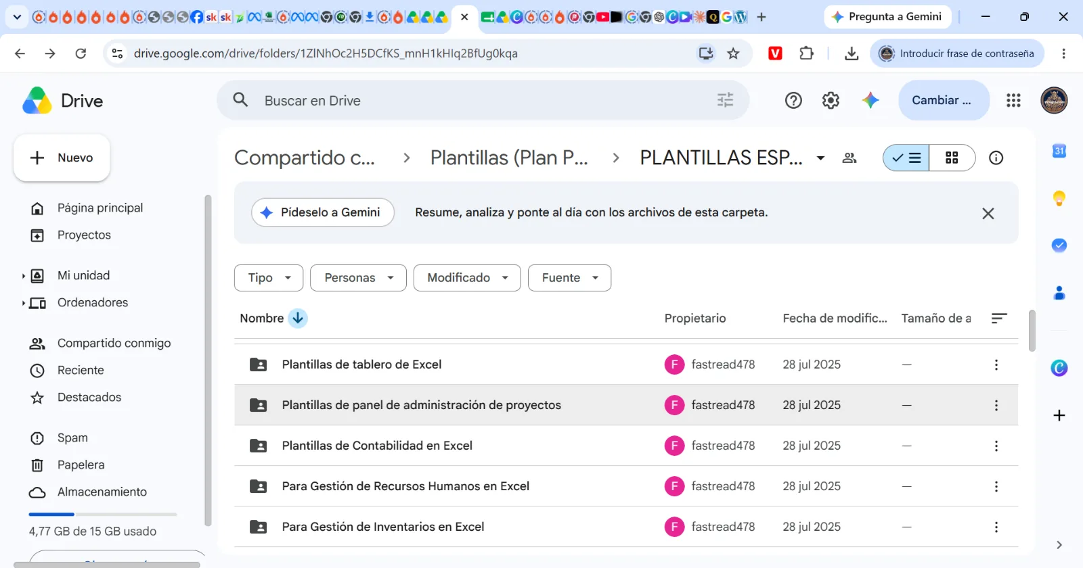Open Google Keep side panel
The width and height of the screenshot is (1083, 568).
click(1059, 197)
